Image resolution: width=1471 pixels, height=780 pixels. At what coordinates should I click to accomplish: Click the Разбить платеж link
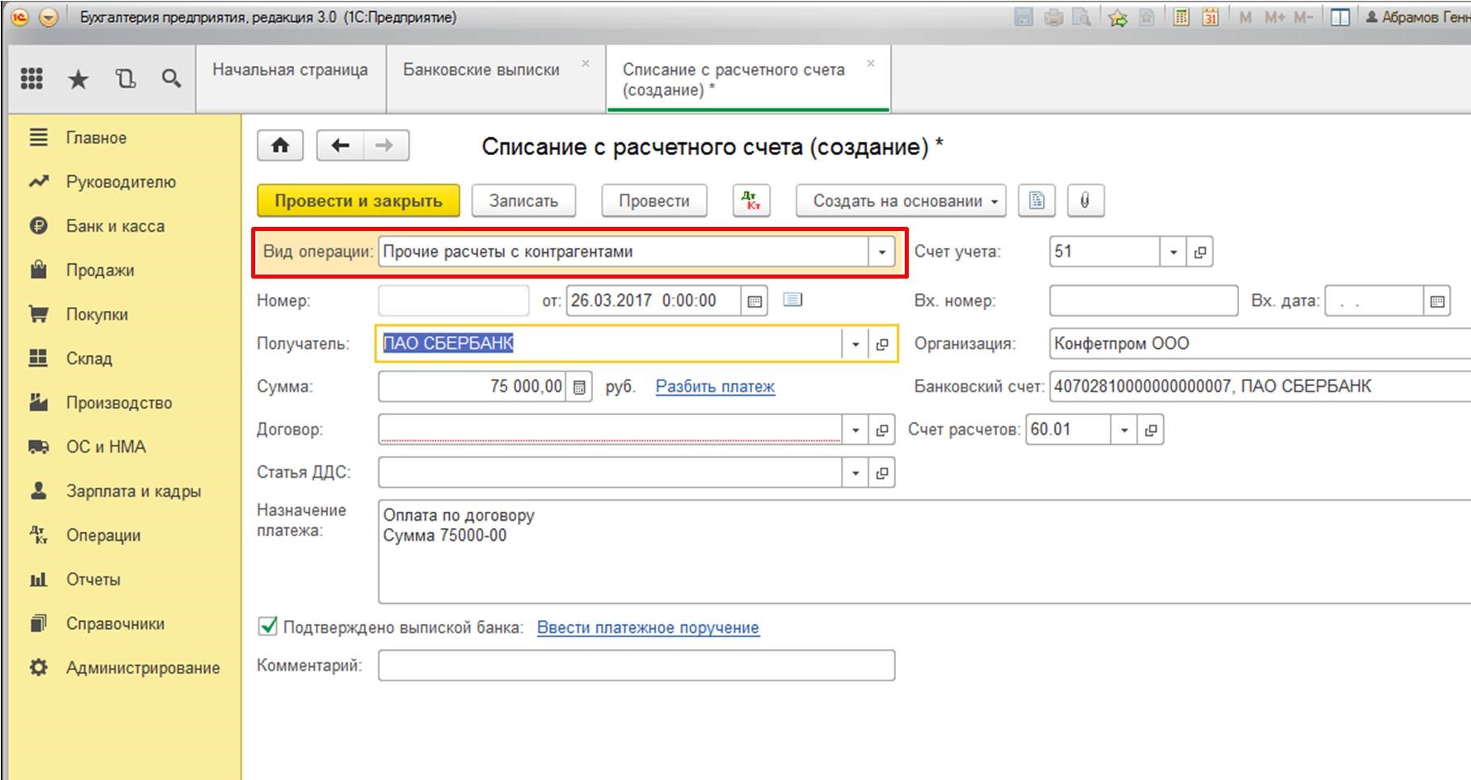[x=714, y=387]
